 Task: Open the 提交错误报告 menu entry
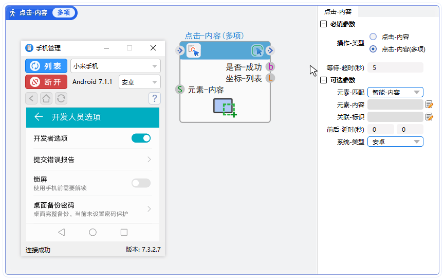click(92, 160)
